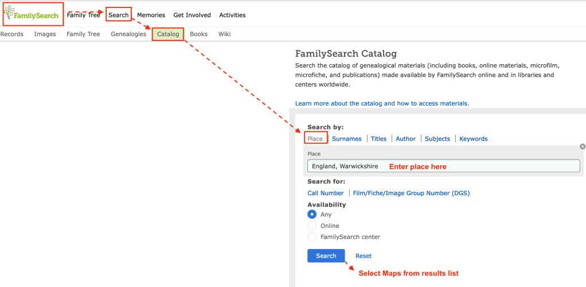
Task: Open the Memories menu
Action: (151, 15)
